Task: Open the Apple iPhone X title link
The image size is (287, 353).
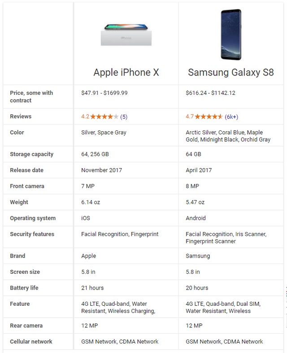Action: [x=126, y=72]
